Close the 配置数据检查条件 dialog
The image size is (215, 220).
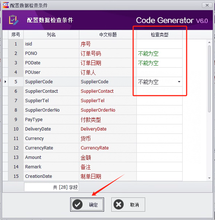207,5
